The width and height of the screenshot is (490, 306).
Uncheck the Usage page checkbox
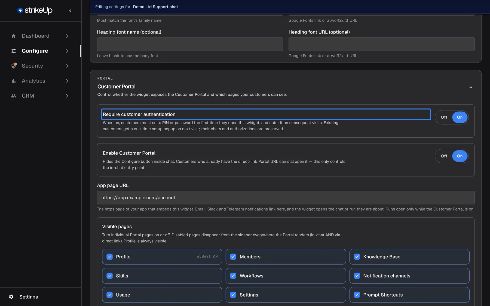point(109,295)
